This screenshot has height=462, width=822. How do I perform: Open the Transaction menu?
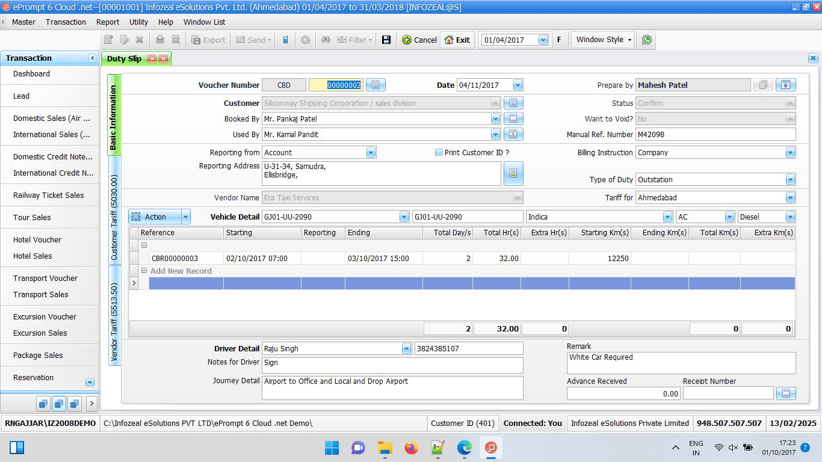point(66,22)
